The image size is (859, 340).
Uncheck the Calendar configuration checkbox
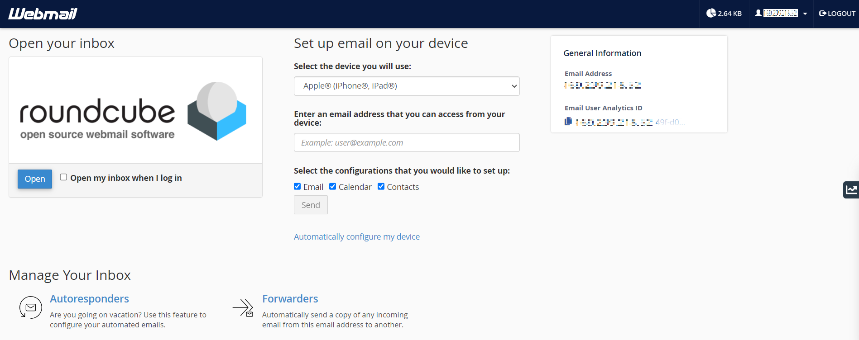[333, 186]
